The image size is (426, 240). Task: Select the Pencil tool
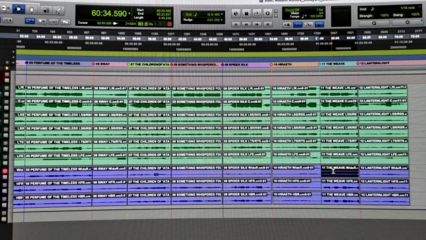pos(59,9)
